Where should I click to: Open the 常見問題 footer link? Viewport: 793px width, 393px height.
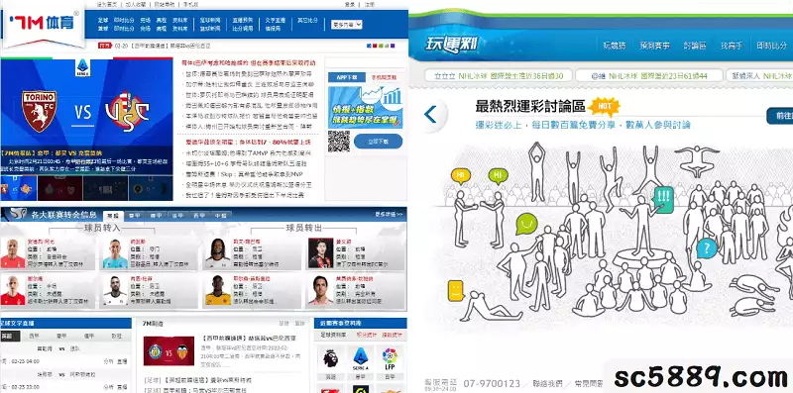point(589,384)
